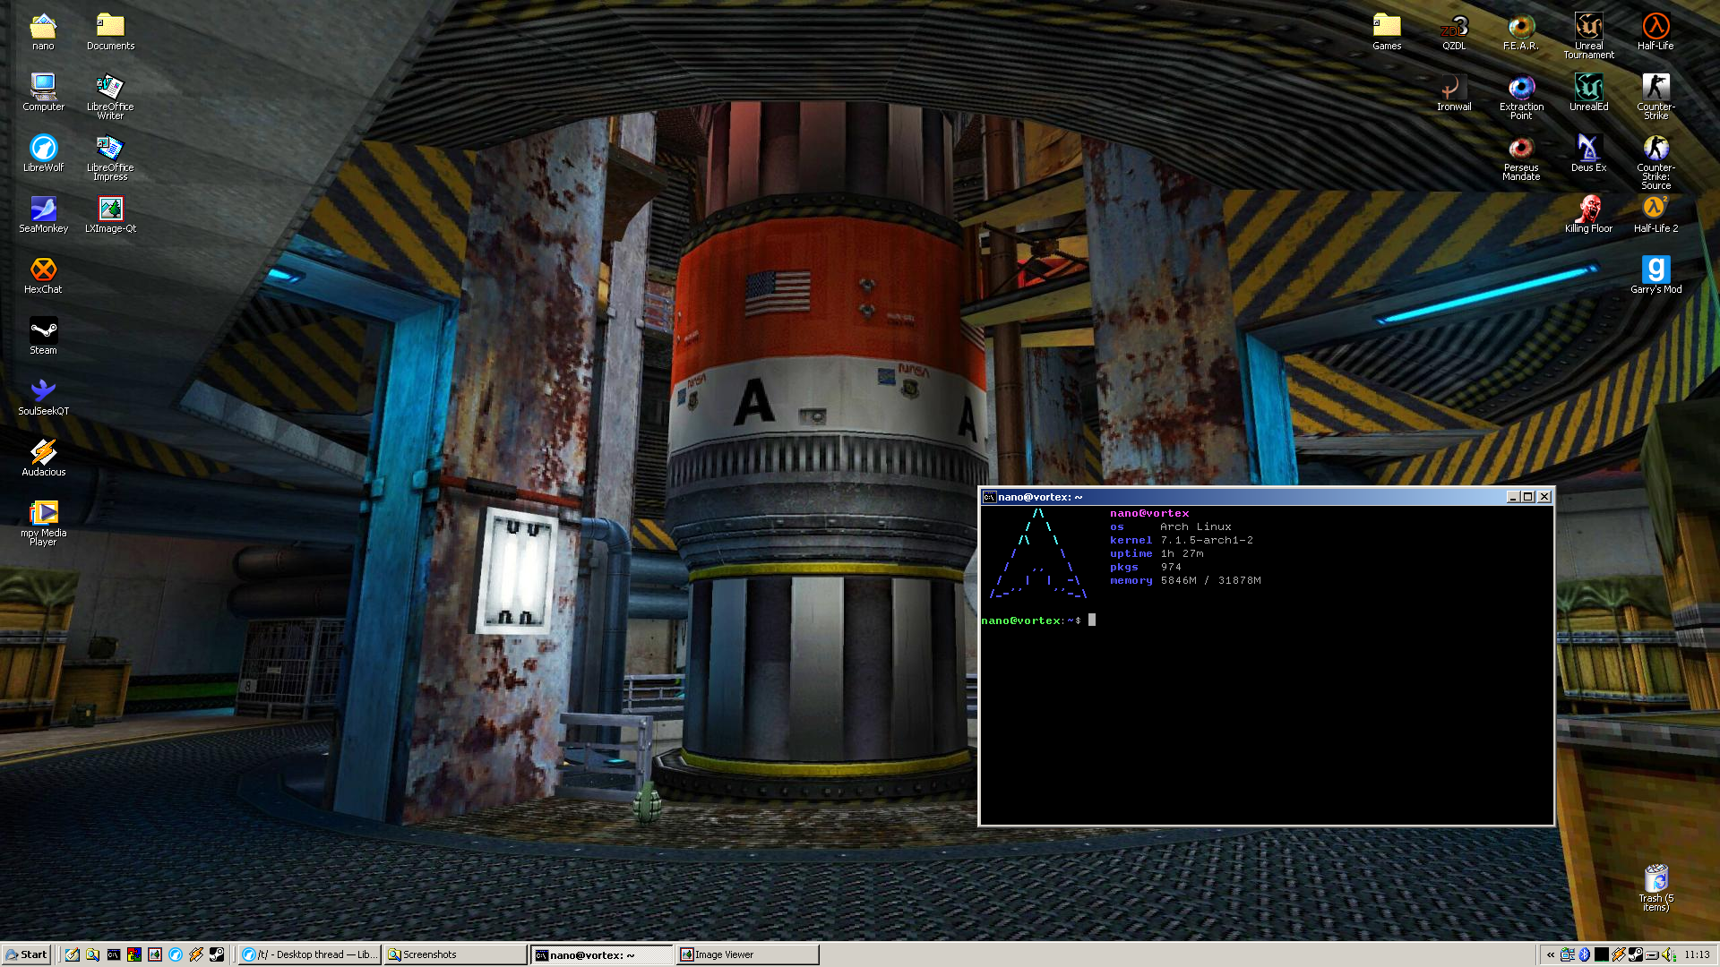
Task: Open the Steam tray icon
Action: coord(1635,954)
